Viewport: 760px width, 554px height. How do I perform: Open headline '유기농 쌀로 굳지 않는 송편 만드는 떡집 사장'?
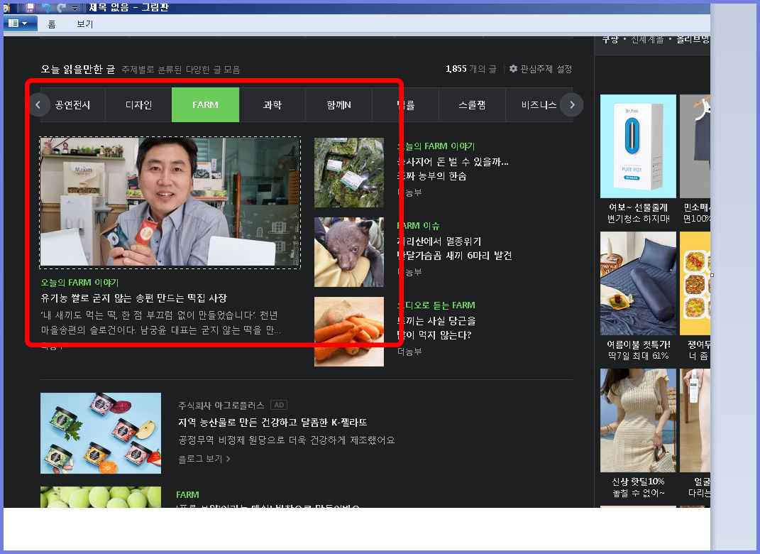(134, 298)
